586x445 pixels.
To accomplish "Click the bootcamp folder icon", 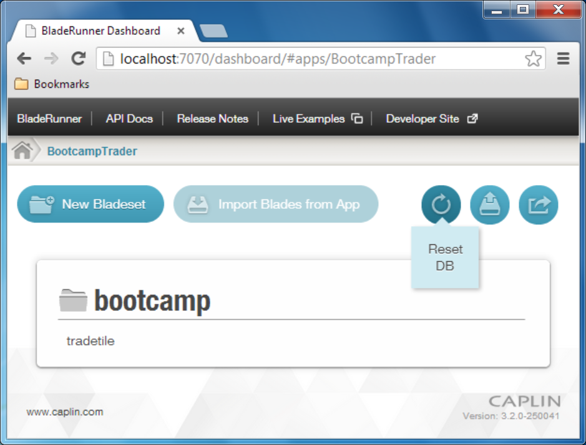I will pyautogui.click(x=73, y=300).
